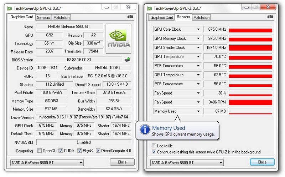Click the GPU-Z title bar icon in the right window

(x=150, y=7)
